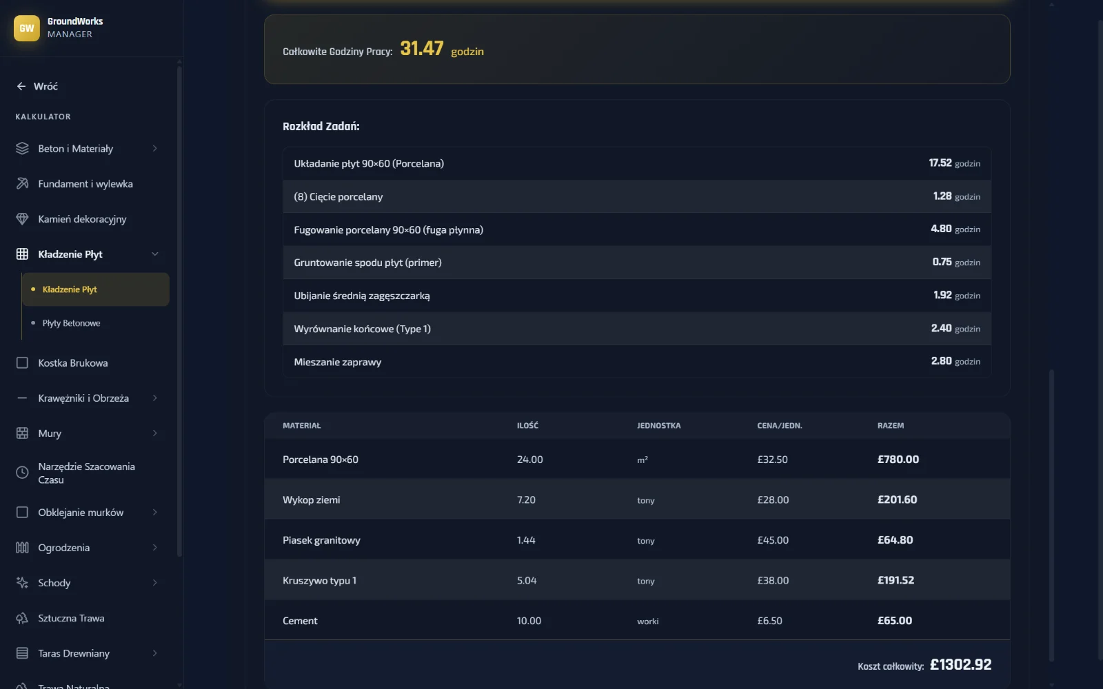
Task: Collapse the Kładzenie Płyt section chevron
Action: tap(154, 254)
